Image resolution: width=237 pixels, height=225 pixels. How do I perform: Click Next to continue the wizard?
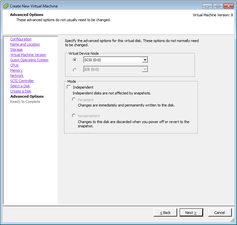click(191, 213)
